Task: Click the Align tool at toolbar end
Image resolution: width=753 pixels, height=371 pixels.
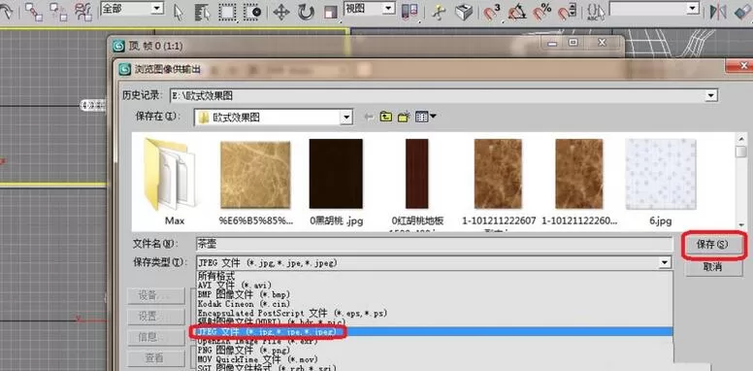Action: coord(743,12)
